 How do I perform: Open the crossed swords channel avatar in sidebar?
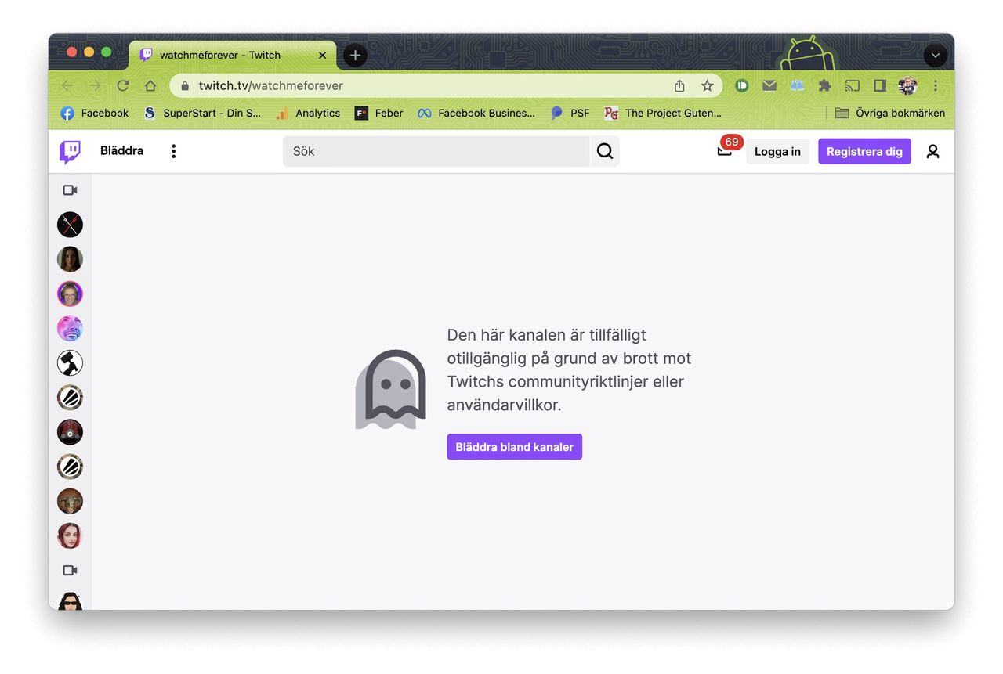[x=70, y=225]
